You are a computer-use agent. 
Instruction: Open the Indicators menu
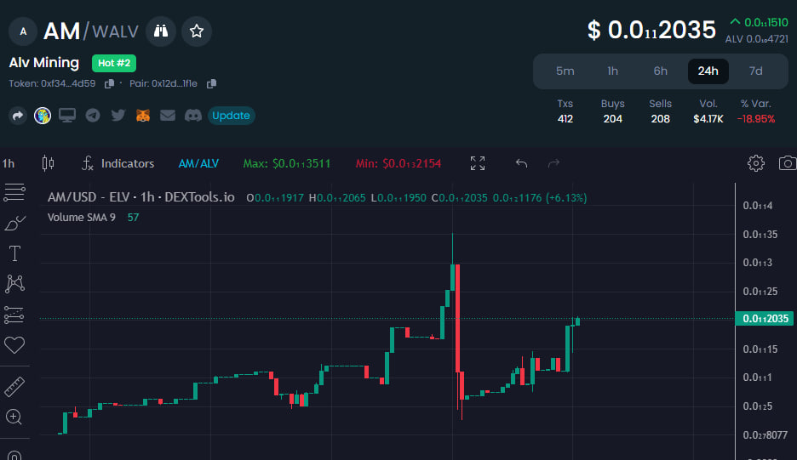[x=118, y=163]
